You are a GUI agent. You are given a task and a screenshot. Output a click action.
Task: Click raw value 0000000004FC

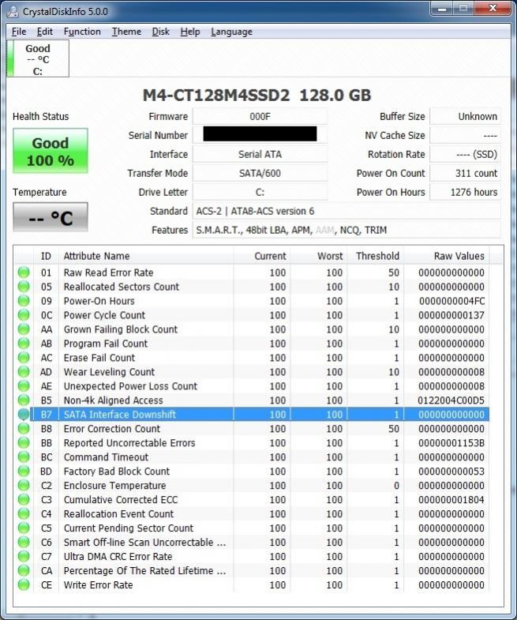click(451, 301)
